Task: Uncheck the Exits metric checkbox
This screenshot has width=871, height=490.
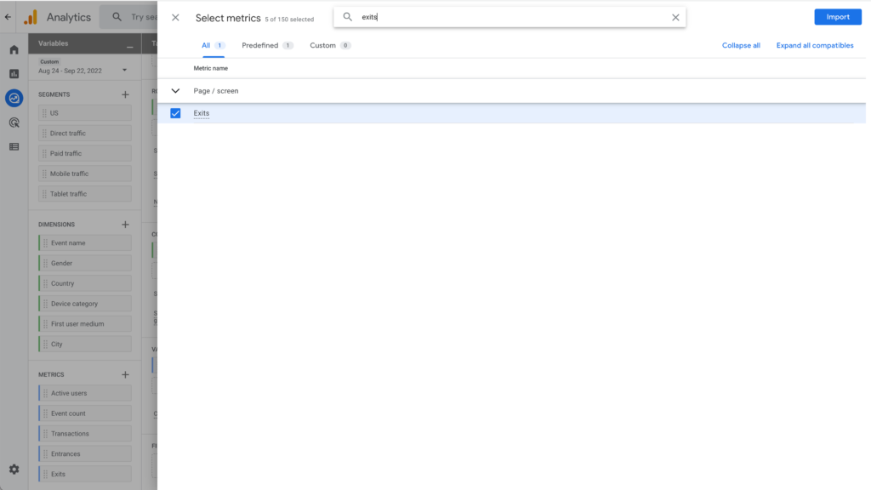Action: pyautogui.click(x=175, y=113)
